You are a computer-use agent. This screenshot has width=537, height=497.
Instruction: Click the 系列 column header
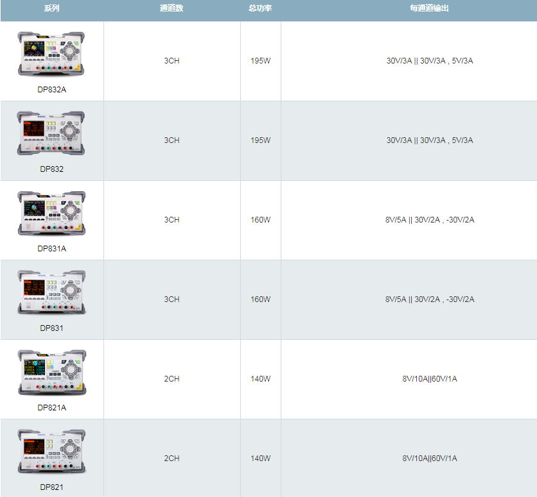52,8
